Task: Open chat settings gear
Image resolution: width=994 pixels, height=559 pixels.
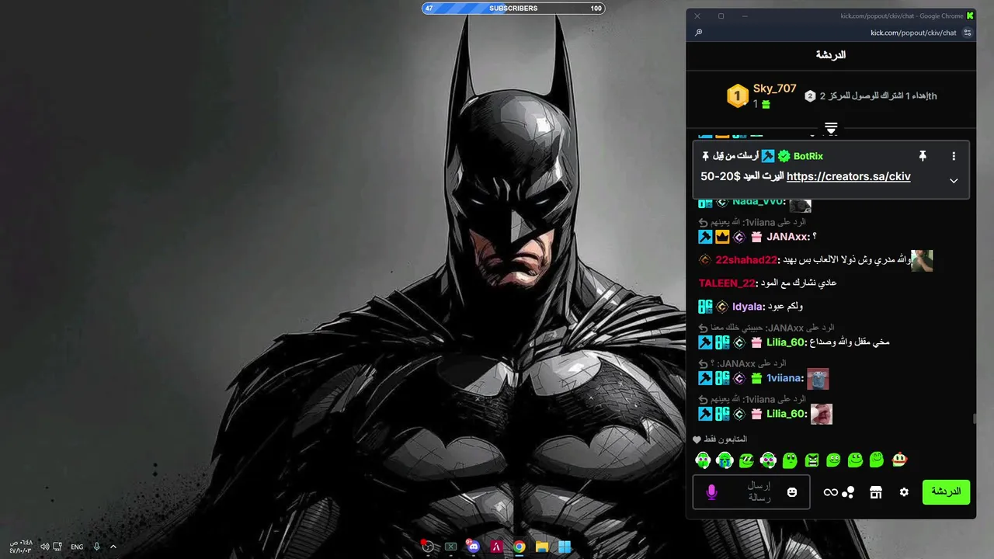Action: point(904,492)
